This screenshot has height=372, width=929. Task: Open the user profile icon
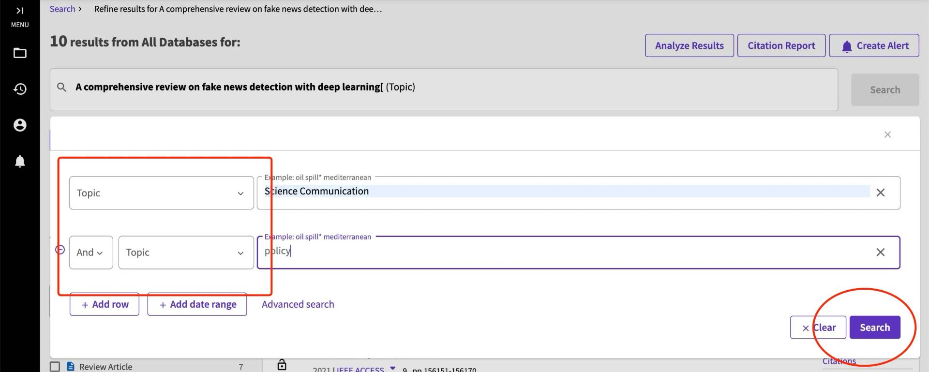click(20, 125)
